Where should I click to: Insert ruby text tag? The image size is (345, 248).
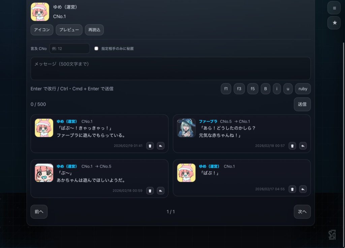pyautogui.click(x=303, y=89)
